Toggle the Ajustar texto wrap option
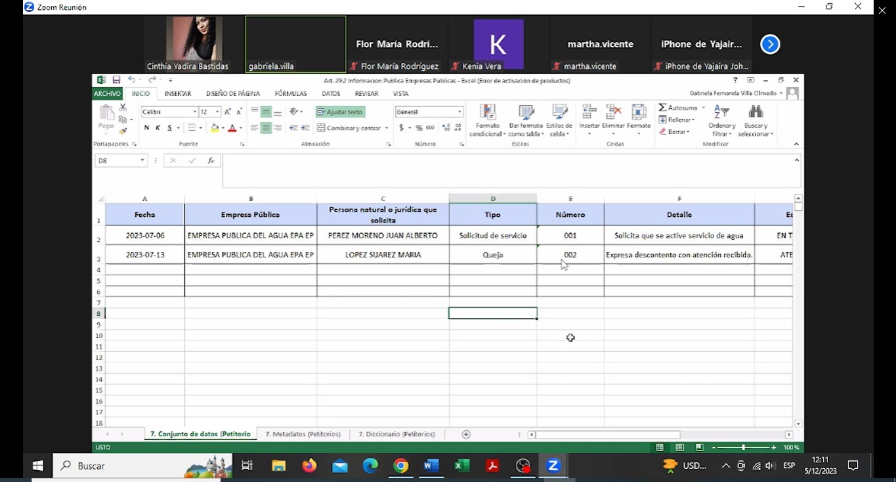 coord(340,112)
